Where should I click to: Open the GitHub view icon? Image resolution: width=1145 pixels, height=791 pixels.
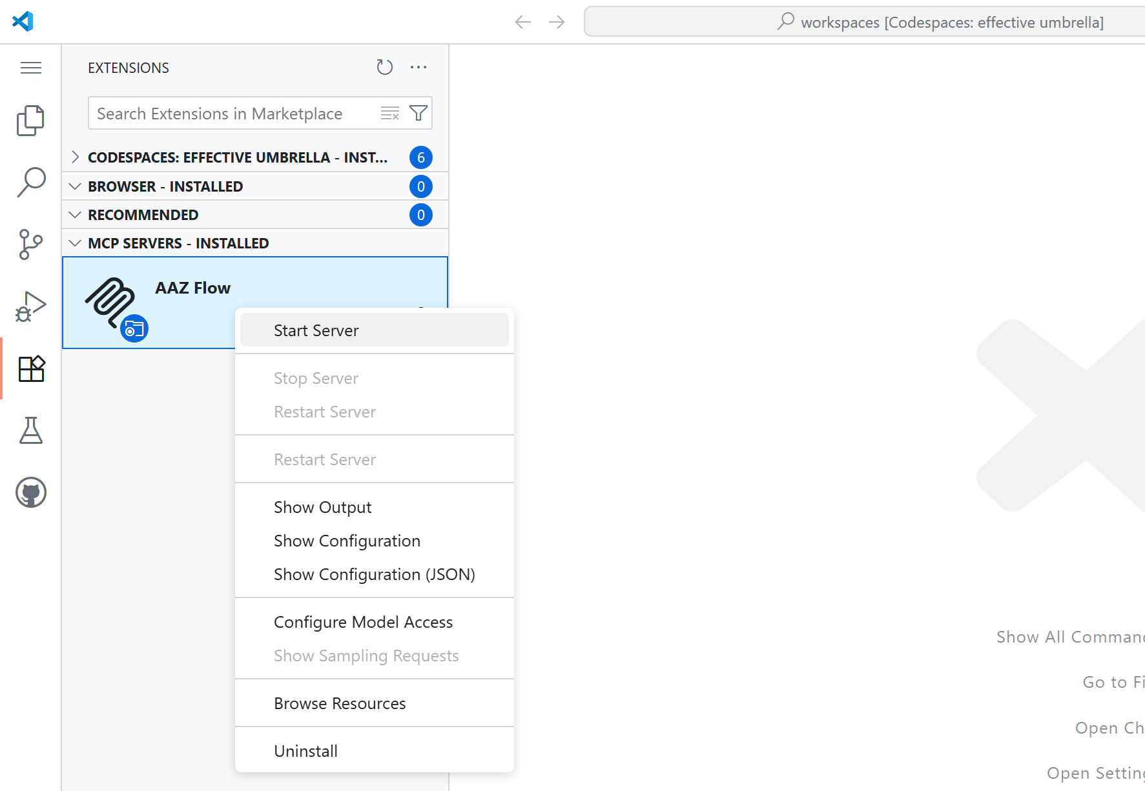click(x=31, y=492)
